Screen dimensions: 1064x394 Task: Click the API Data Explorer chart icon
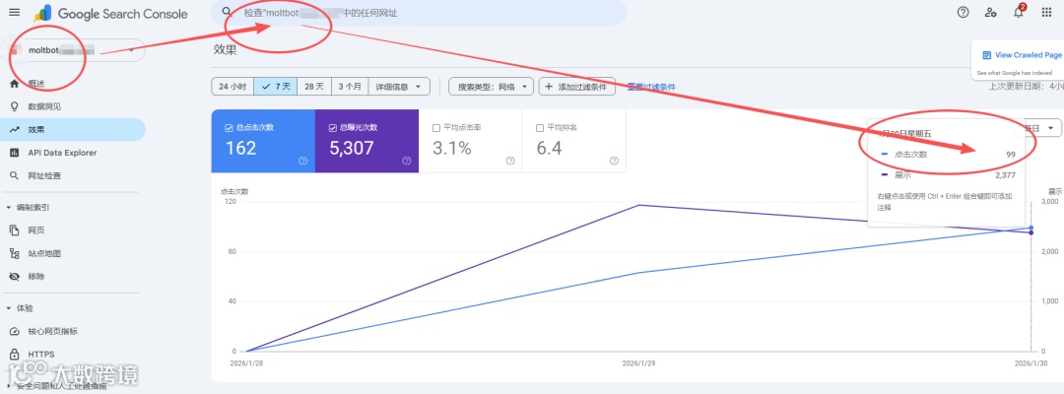point(14,153)
